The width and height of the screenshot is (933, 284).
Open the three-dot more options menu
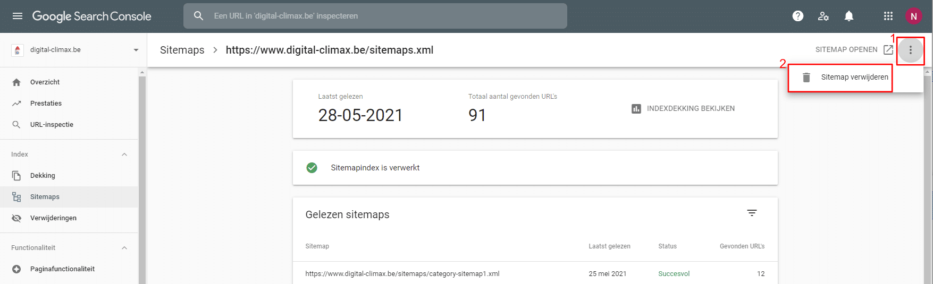pos(911,50)
